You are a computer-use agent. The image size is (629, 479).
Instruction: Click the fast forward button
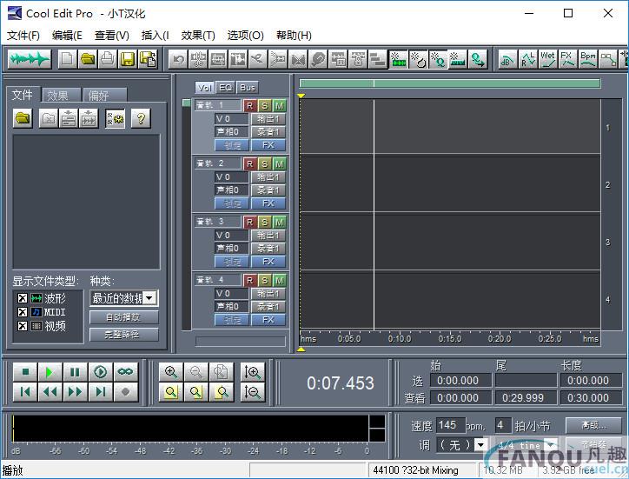point(75,392)
